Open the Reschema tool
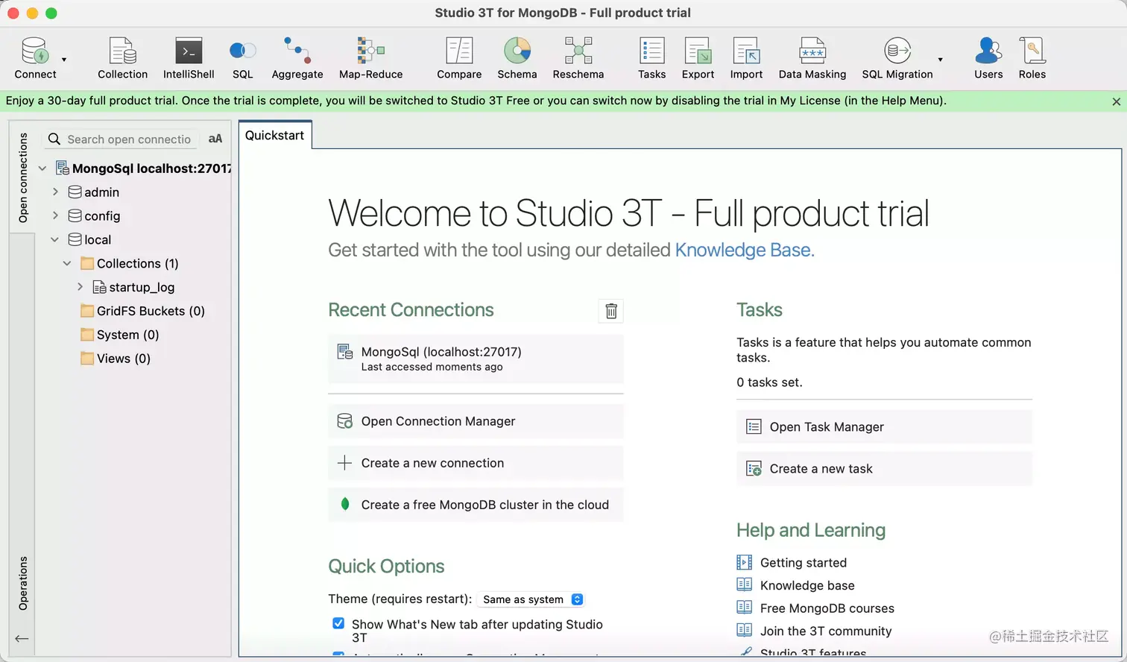The height and width of the screenshot is (662, 1127). (x=578, y=57)
